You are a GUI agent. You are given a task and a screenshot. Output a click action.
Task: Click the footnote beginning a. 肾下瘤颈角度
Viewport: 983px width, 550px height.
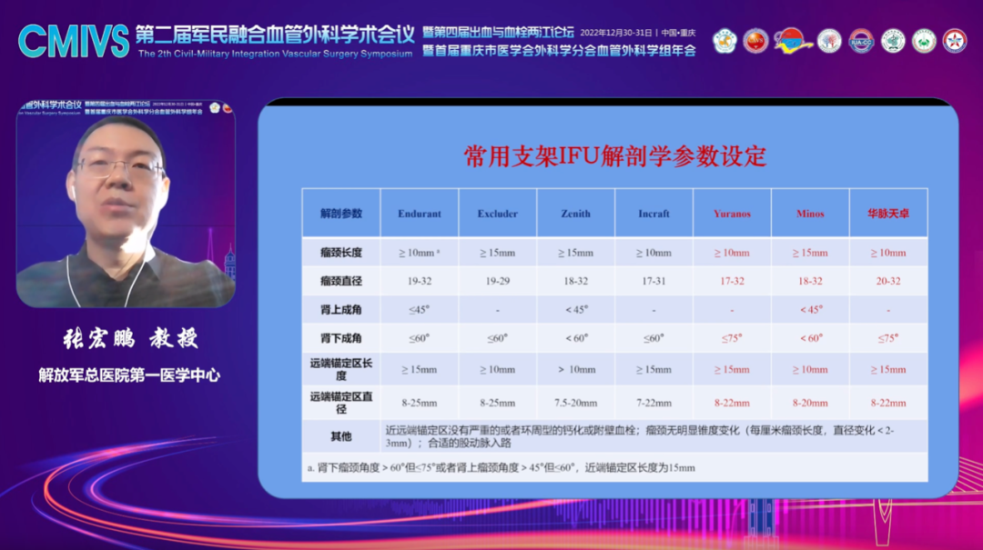pos(501,467)
